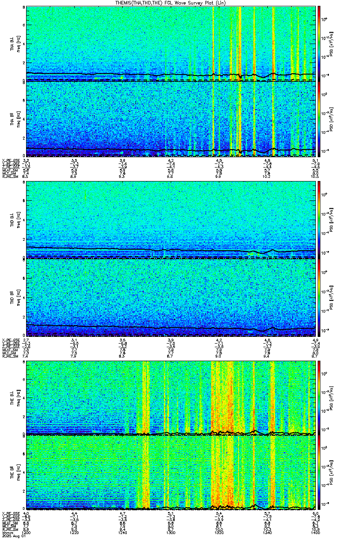Select the 1220 time tick label

click(75, 532)
